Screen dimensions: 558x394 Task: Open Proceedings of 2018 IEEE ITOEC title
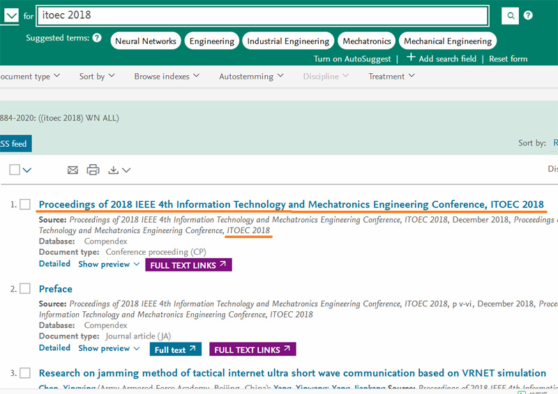(x=291, y=204)
